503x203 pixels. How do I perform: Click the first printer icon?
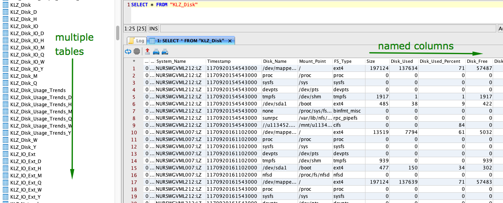(156, 51)
